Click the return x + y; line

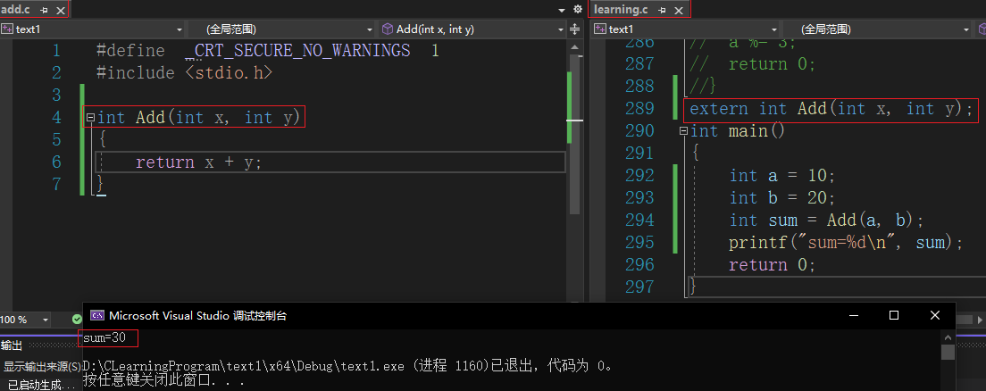pyautogui.click(x=198, y=162)
